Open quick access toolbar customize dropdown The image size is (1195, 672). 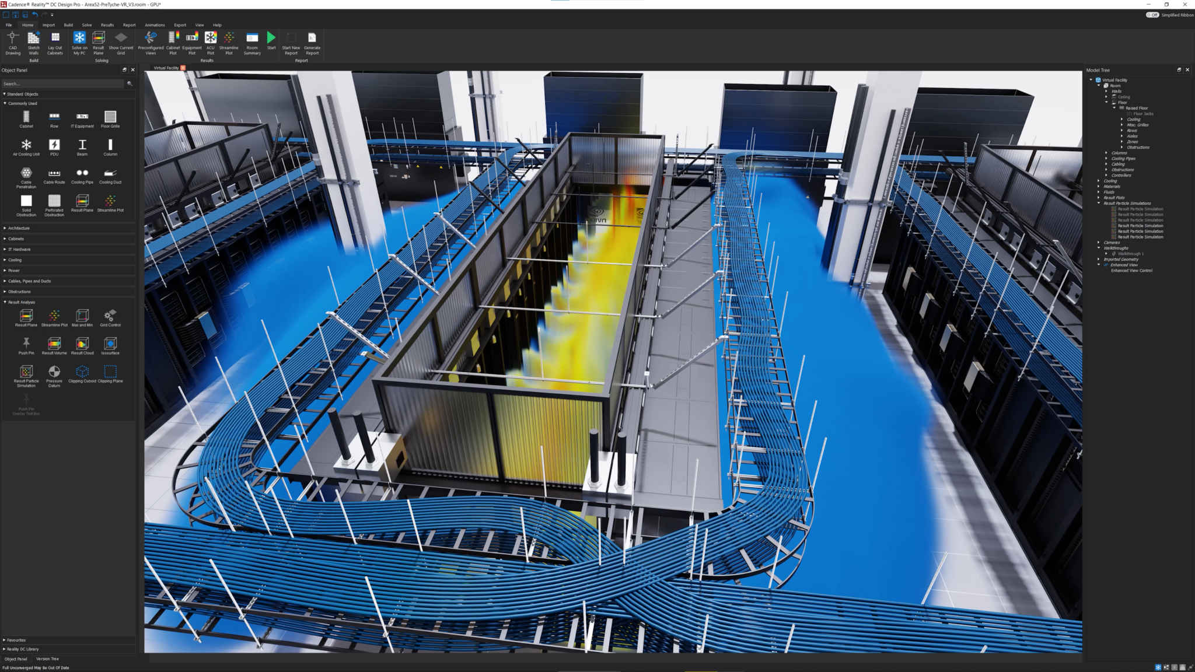click(52, 15)
